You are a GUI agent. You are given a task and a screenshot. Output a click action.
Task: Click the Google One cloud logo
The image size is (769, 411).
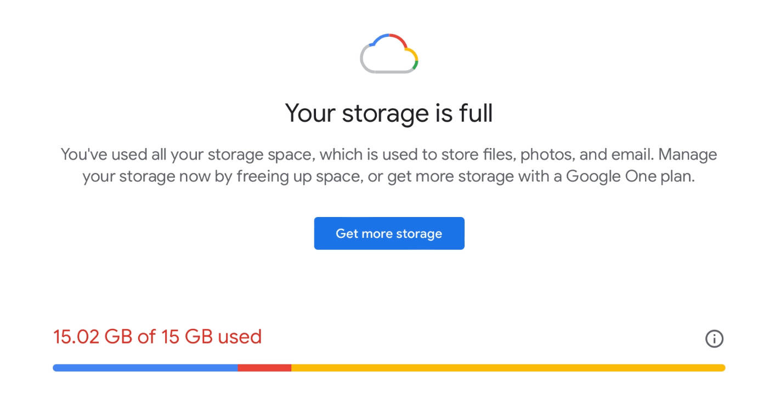point(389,53)
